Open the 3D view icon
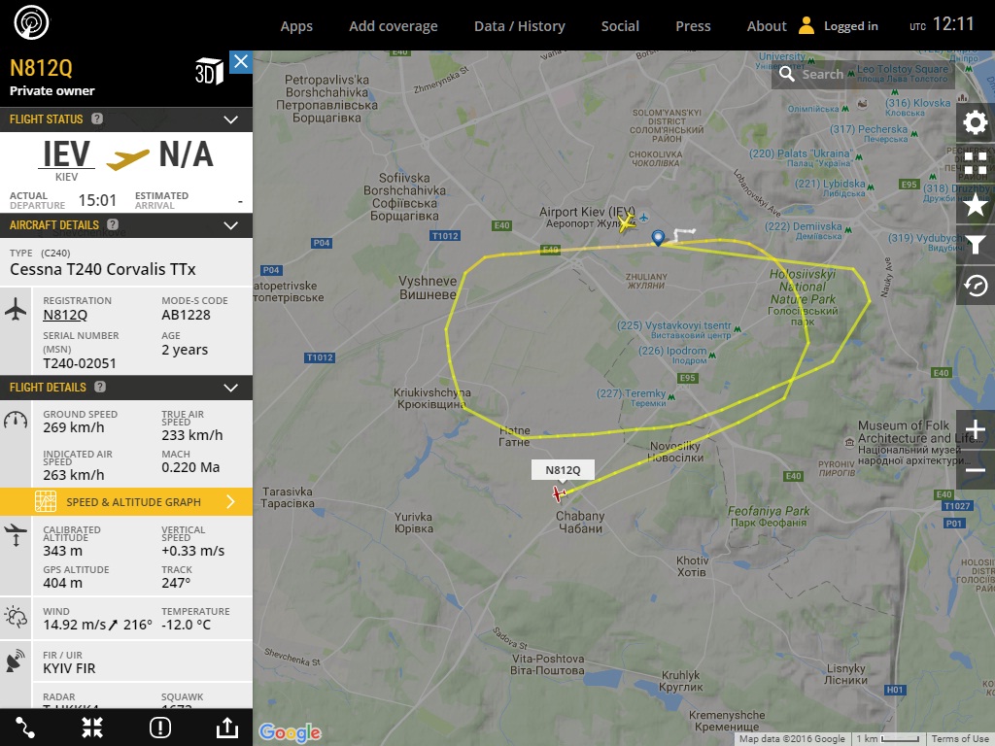The width and height of the screenshot is (995, 746). 210,71
